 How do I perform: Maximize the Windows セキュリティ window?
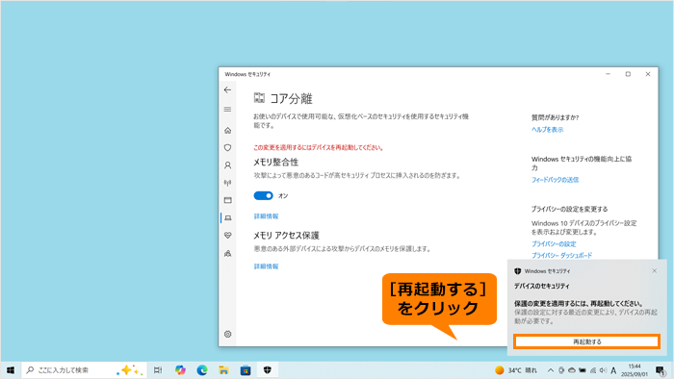pos(628,74)
